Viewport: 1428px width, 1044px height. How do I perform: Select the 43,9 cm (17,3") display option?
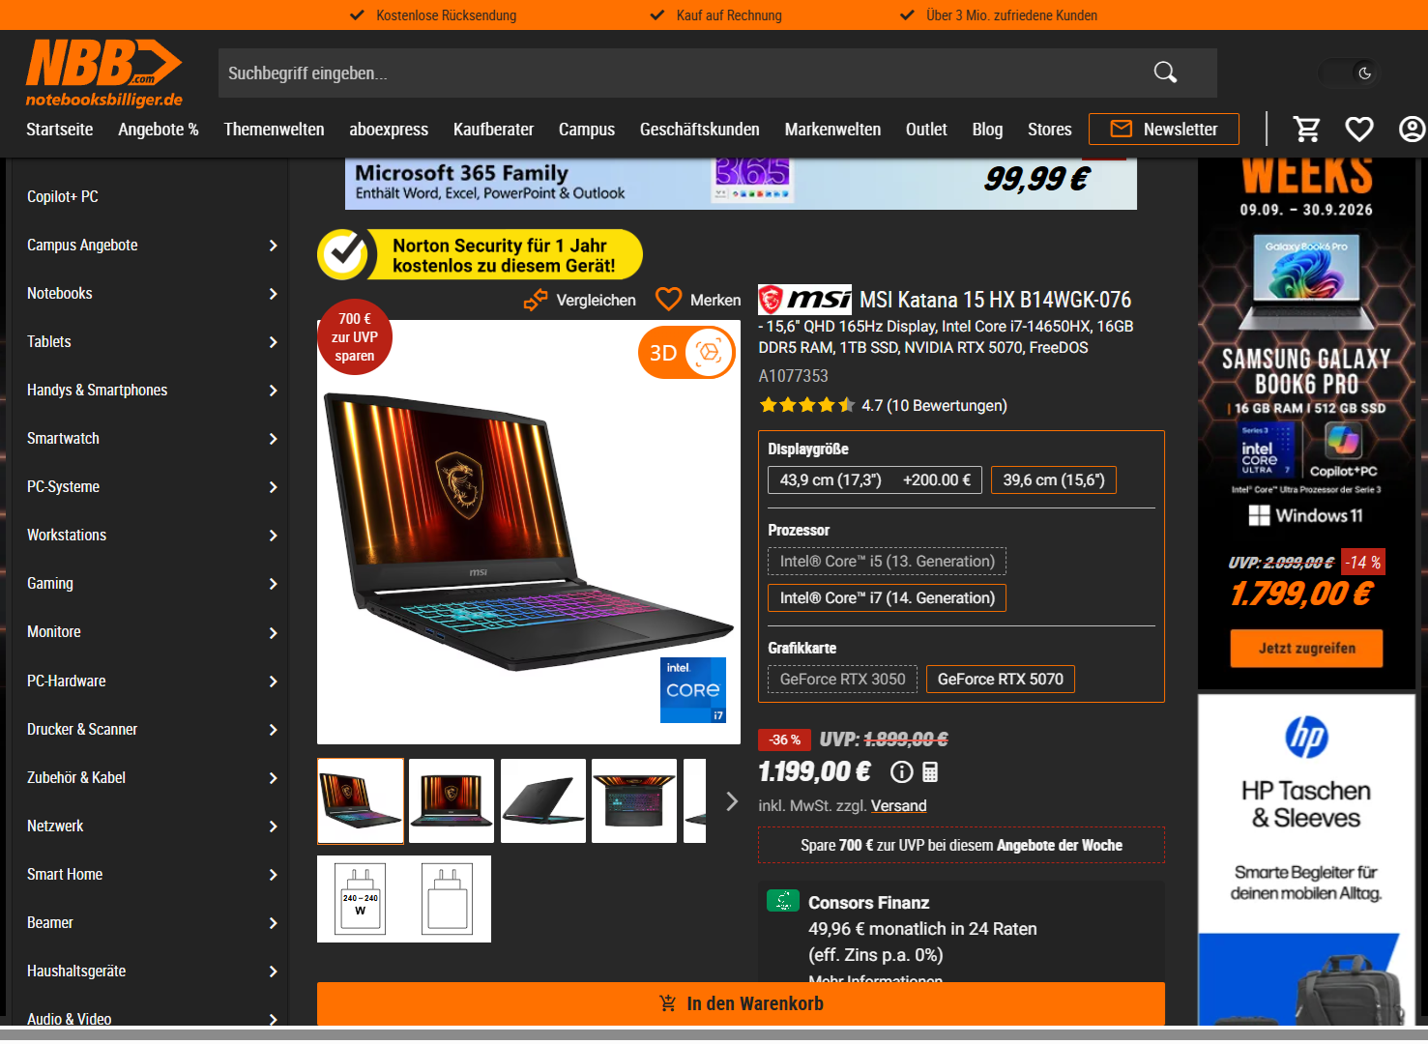tap(875, 479)
